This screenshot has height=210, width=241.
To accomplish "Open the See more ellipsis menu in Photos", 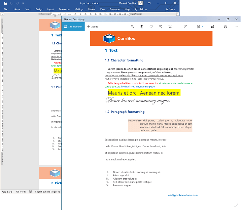I will point(236,26).
